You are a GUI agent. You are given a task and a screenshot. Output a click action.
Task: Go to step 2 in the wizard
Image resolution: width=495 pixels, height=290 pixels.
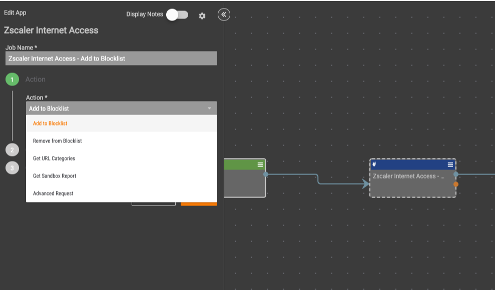[x=13, y=149]
